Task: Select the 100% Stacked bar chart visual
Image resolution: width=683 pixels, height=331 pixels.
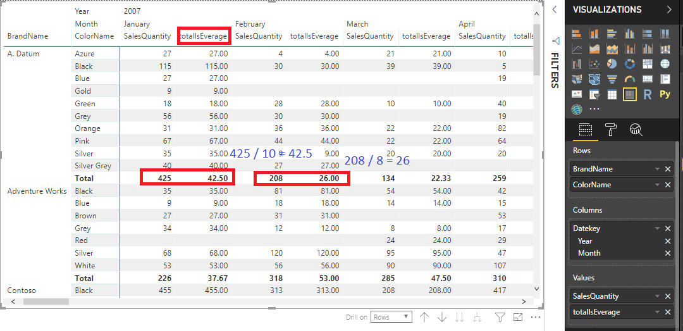Action: [648, 34]
